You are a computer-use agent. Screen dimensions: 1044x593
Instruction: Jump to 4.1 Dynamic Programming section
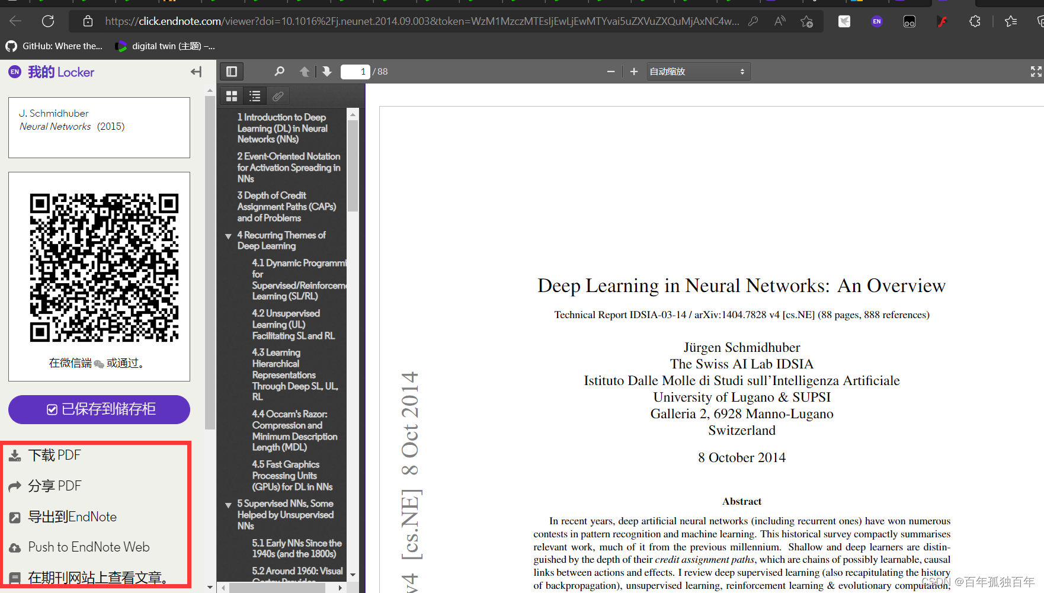click(299, 280)
